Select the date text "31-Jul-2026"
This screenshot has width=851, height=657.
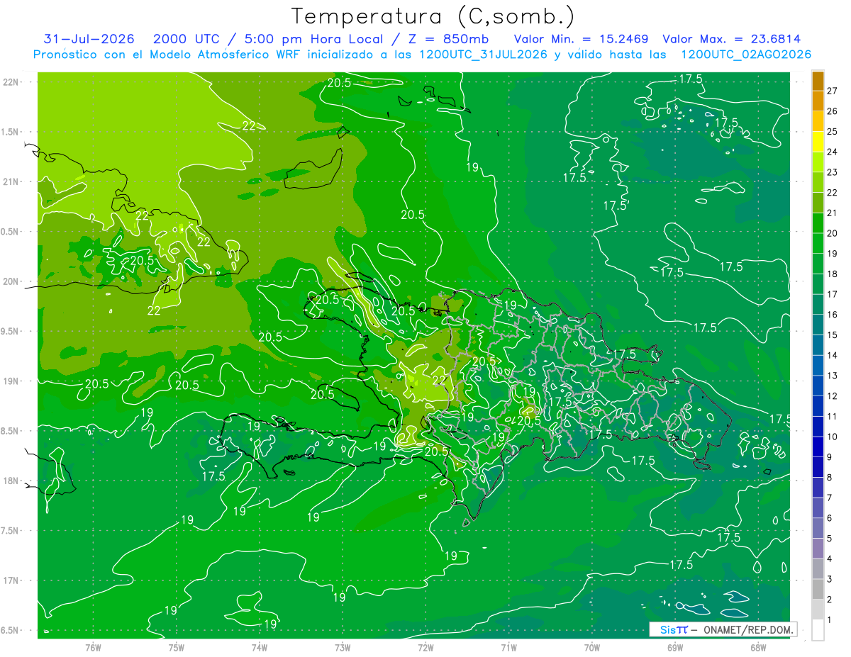tap(89, 39)
